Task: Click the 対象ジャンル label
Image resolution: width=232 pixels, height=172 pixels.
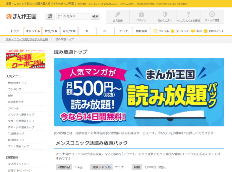Action: click(x=101, y=167)
